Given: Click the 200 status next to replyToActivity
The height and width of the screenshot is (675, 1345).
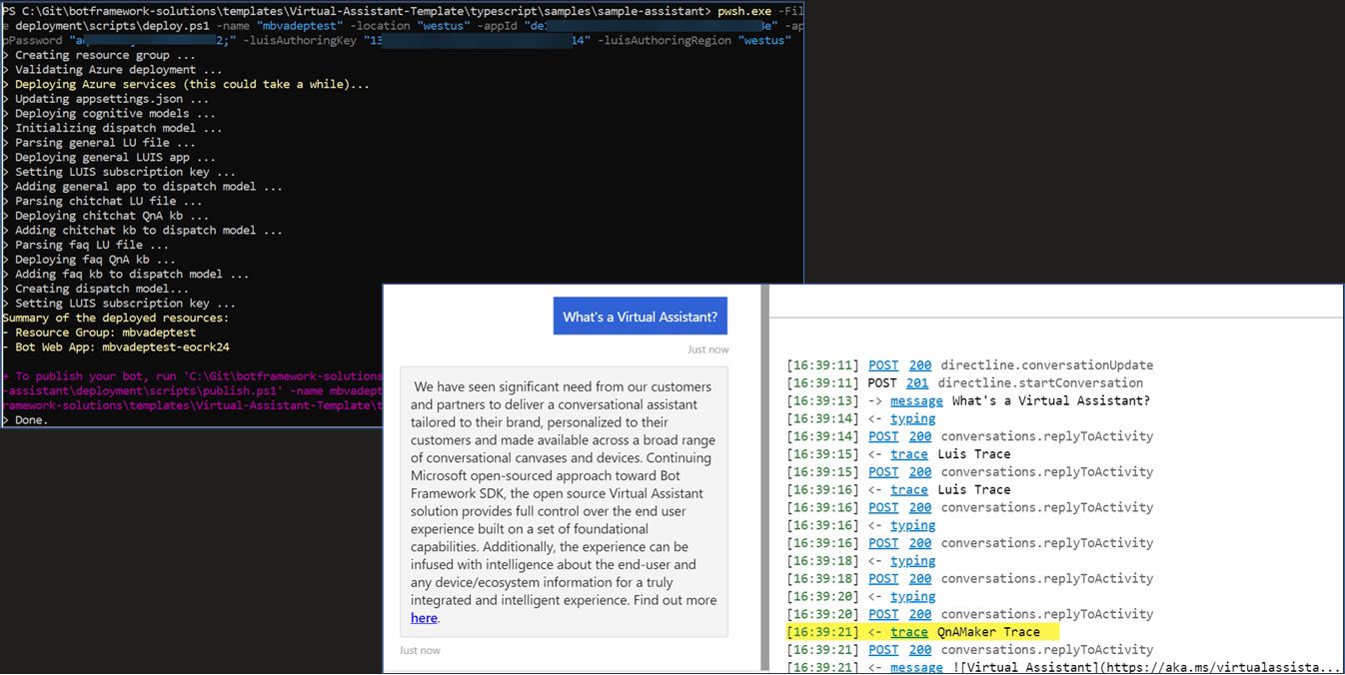Looking at the screenshot, I should [919, 435].
